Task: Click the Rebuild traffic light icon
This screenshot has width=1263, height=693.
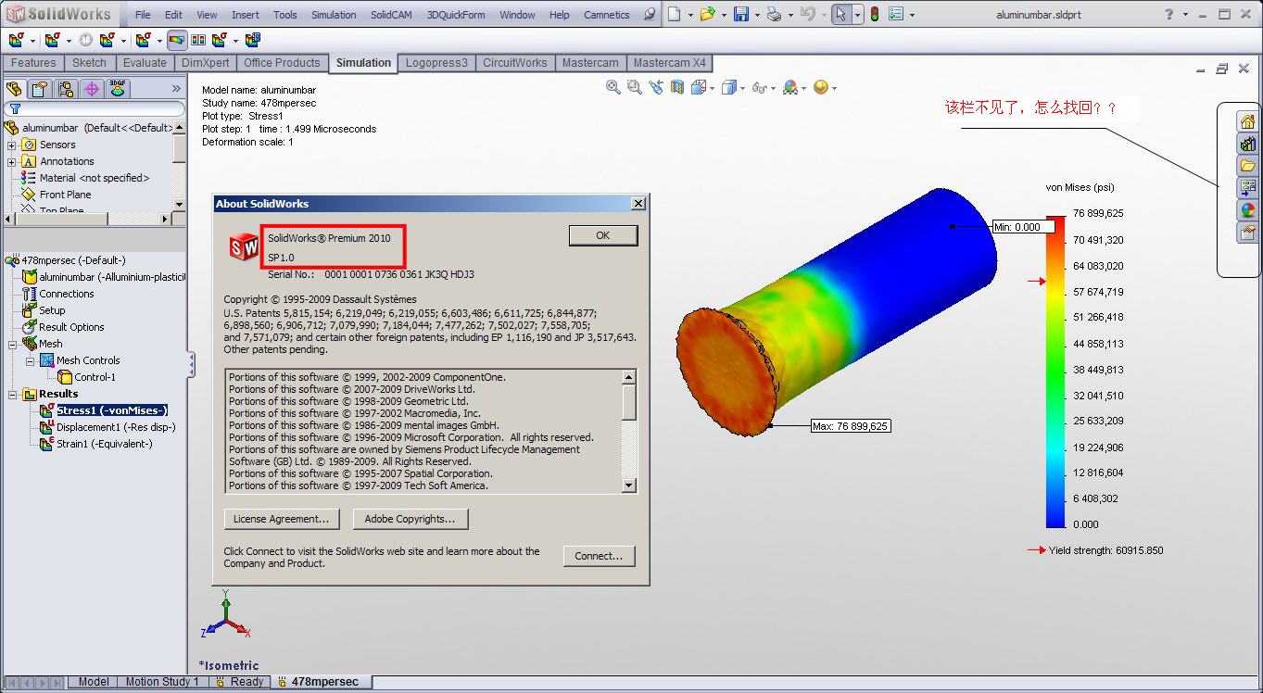Action: tap(874, 14)
